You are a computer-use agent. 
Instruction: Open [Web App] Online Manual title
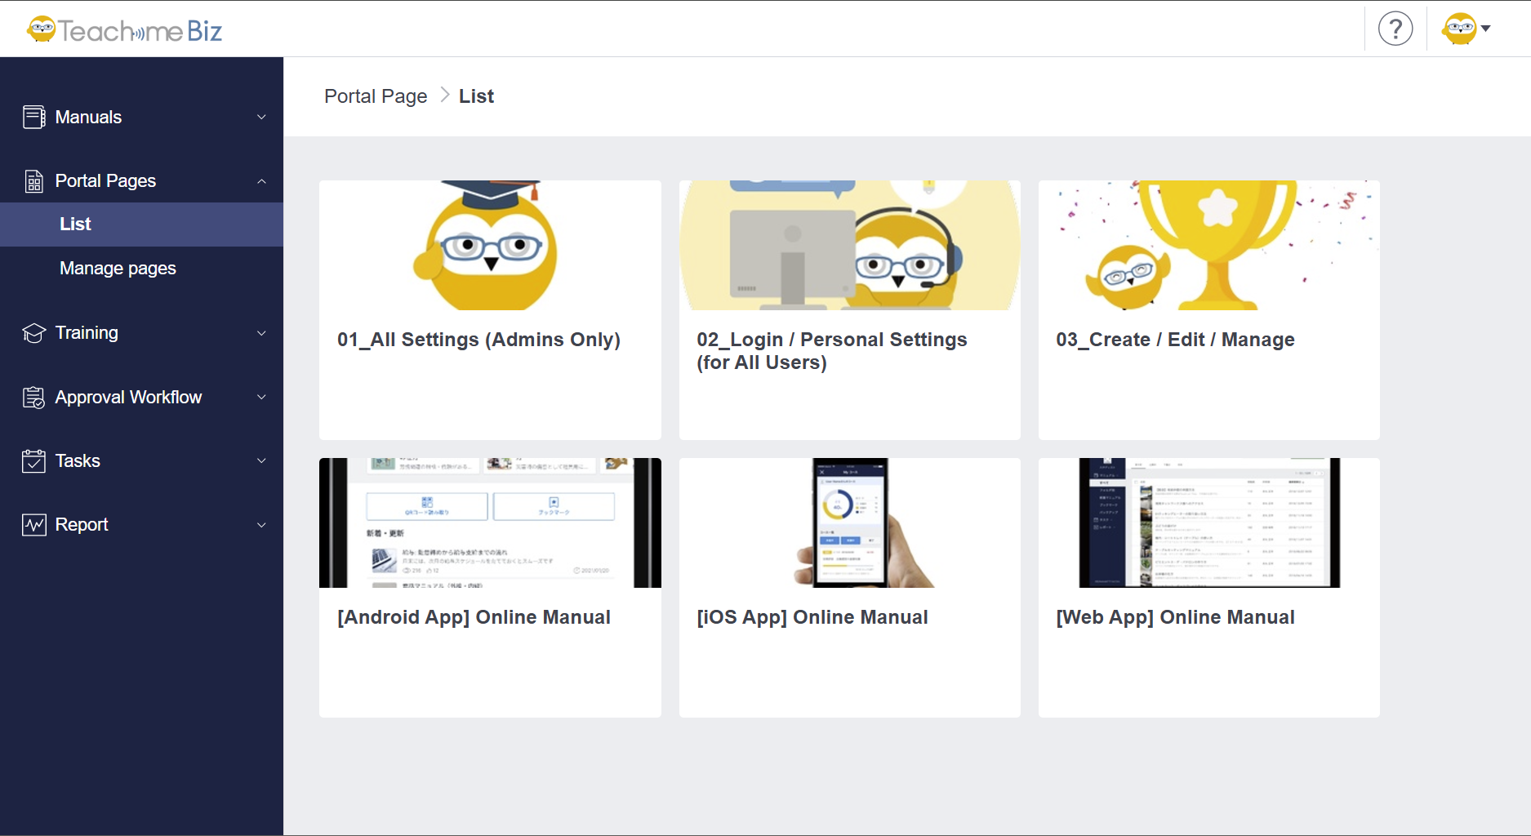pyautogui.click(x=1174, y=617)
